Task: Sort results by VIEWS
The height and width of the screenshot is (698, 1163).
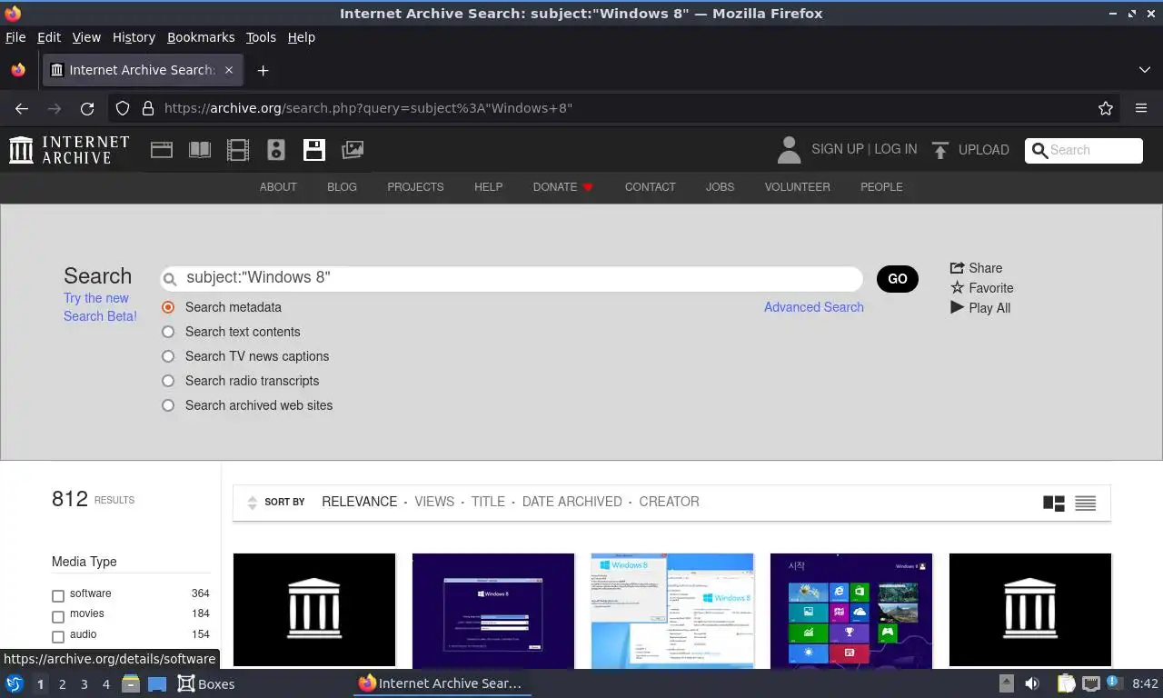Action: (434, 502)
